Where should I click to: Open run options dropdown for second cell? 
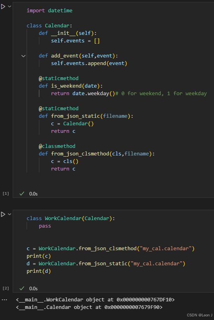[x=10, y=214]
